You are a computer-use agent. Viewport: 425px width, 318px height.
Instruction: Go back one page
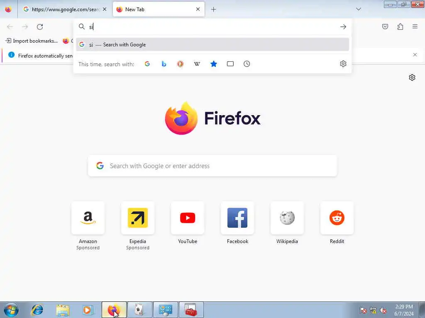pyautogui.click(x=10, y=27)
